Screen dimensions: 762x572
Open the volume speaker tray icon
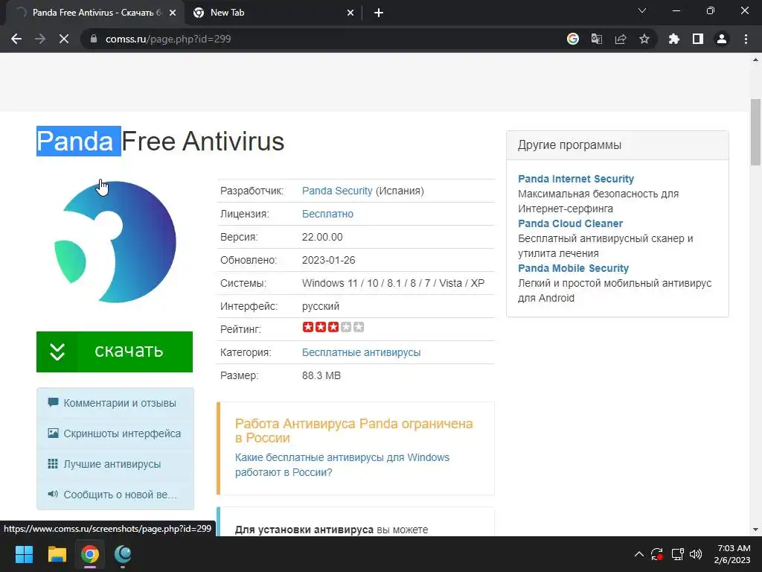point(696,554)
